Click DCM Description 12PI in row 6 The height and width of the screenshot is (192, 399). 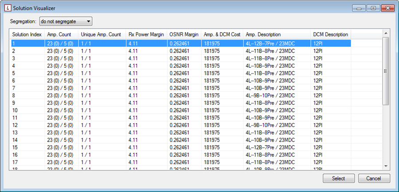coord(318,81)
